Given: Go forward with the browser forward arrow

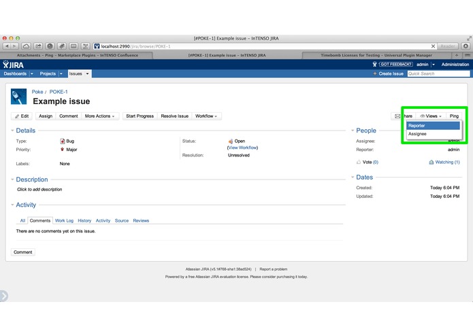Looking at the screenshot, I should 14,46.
